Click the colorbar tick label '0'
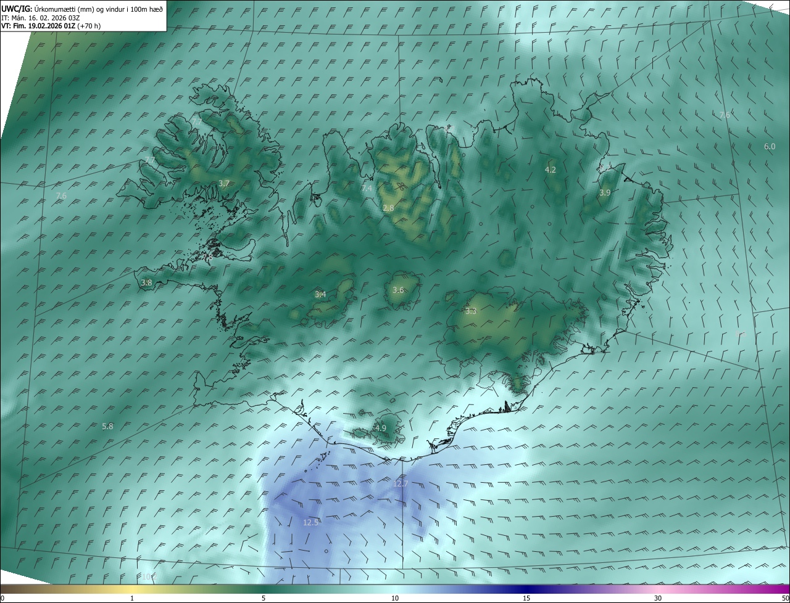This screenshot has height=603, width=790. [2, 598]
